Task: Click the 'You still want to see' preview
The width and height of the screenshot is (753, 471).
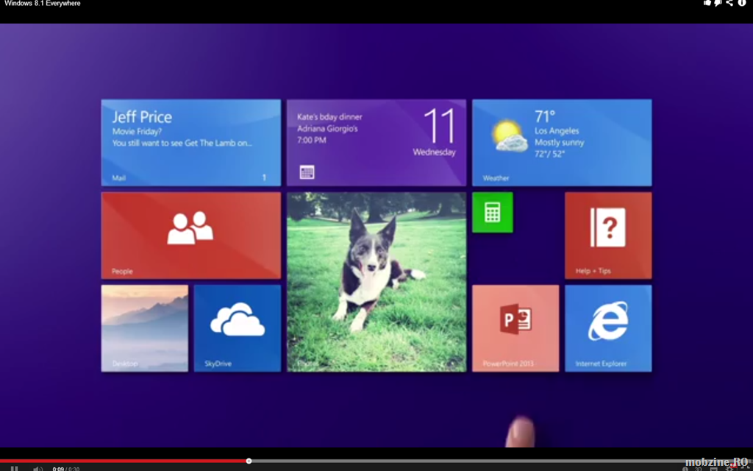Action: point(182,143)
